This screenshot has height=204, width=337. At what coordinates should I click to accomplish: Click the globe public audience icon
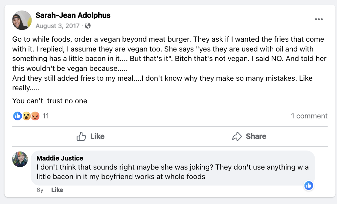(x=87, y=26)
